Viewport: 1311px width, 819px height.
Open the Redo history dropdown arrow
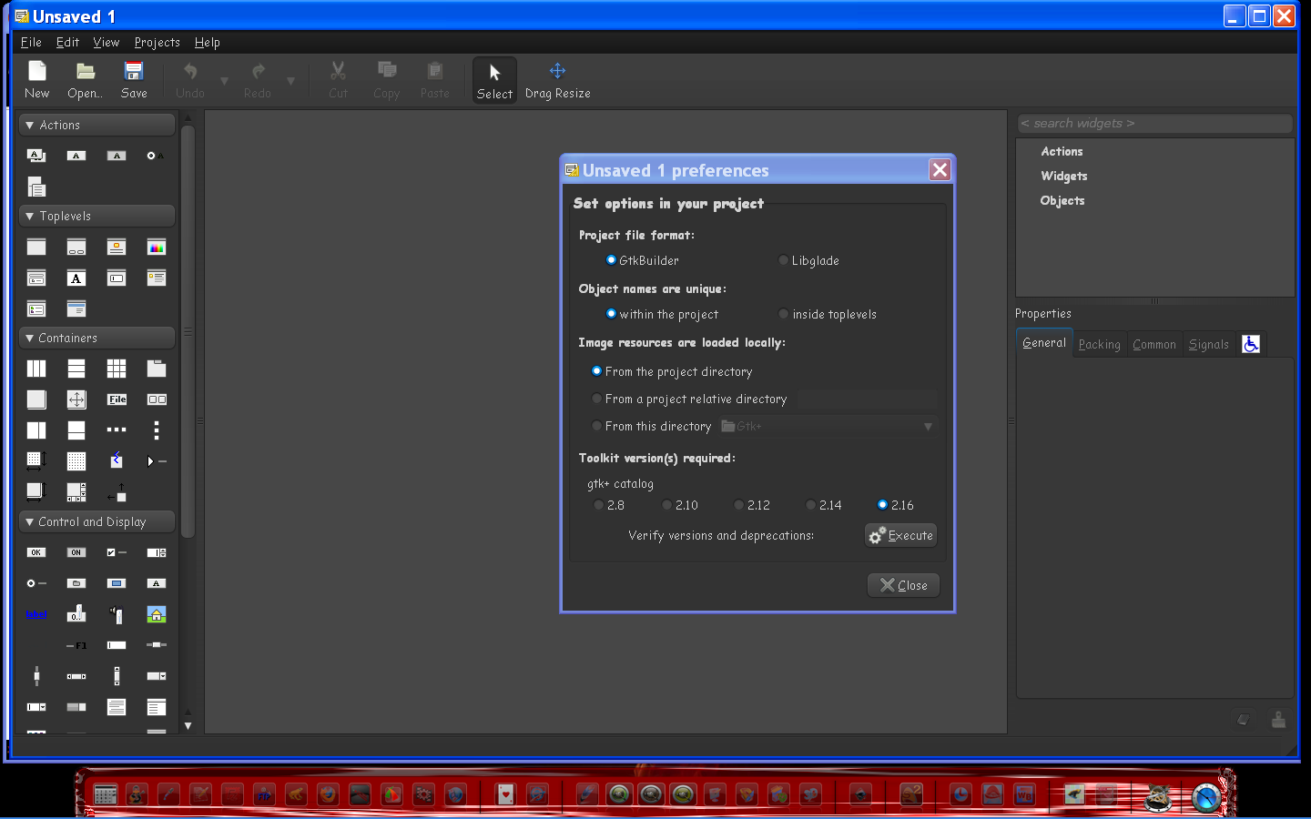290,81
